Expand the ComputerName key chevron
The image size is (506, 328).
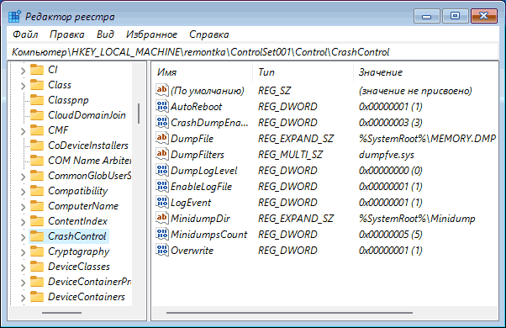(23, 207)
